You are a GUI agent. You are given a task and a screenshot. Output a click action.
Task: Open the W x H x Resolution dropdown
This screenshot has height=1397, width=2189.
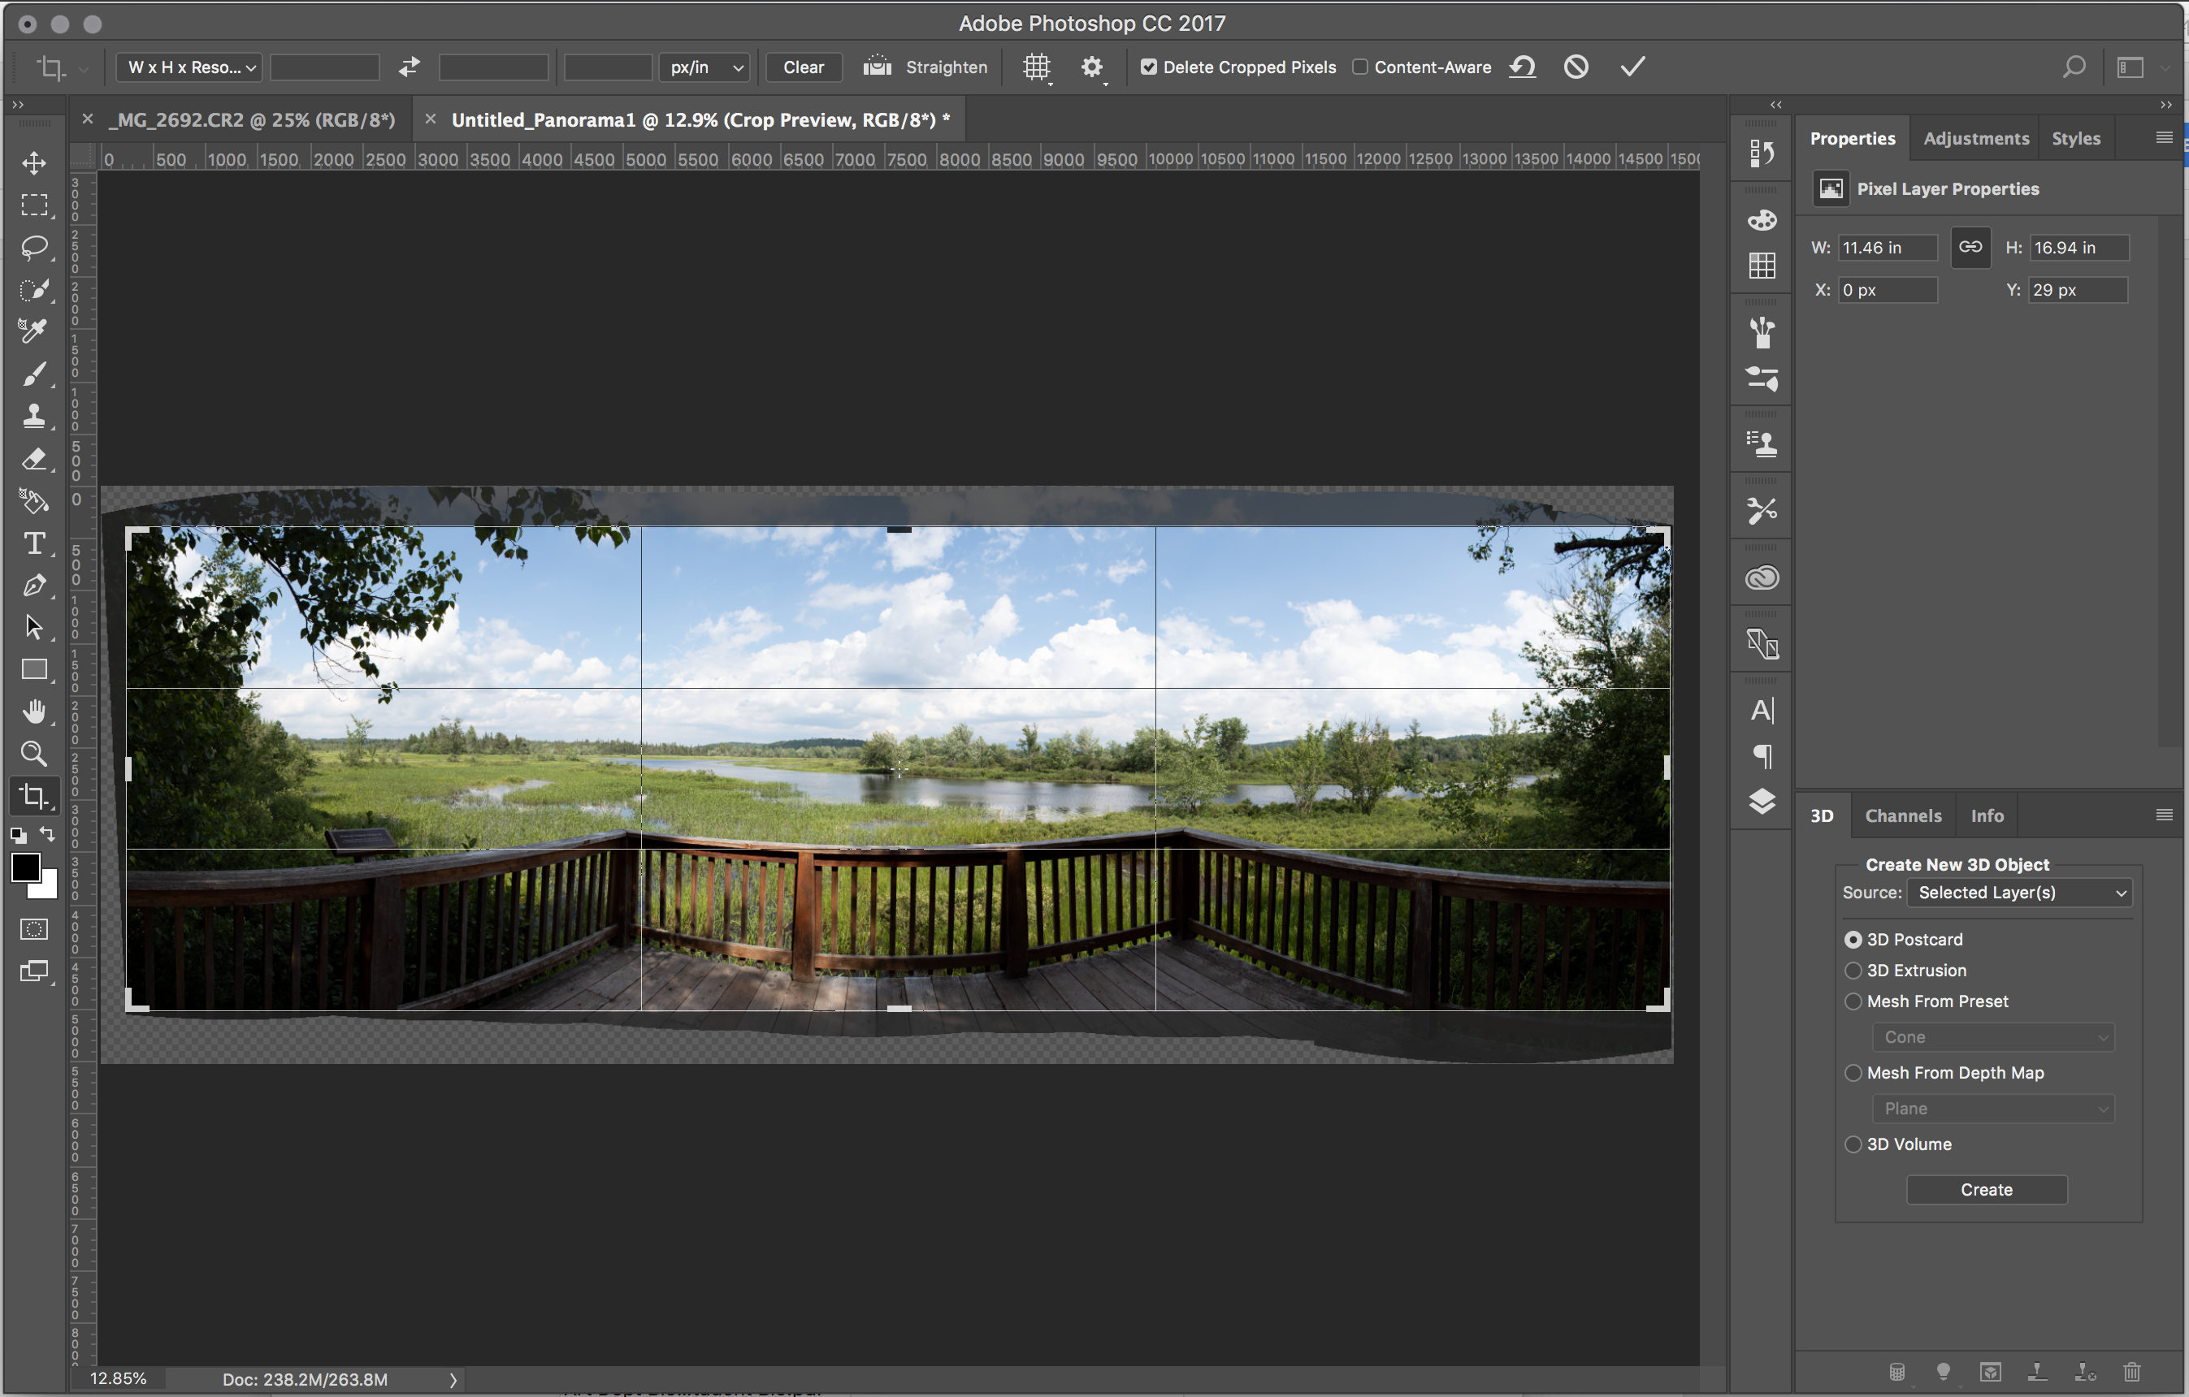[x=190, y=67]
